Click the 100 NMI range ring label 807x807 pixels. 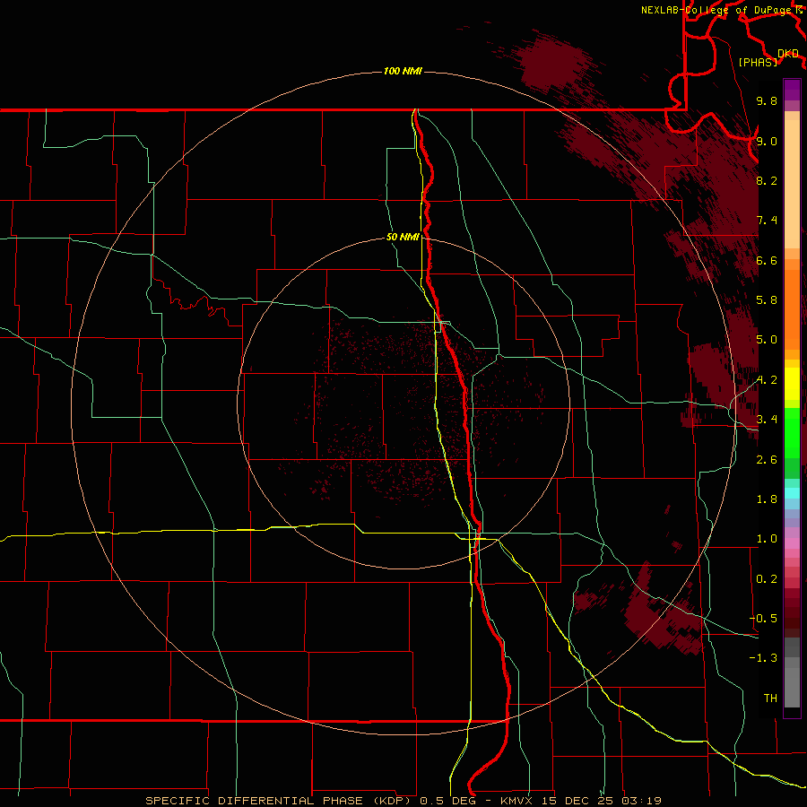(x=403, y=71)
